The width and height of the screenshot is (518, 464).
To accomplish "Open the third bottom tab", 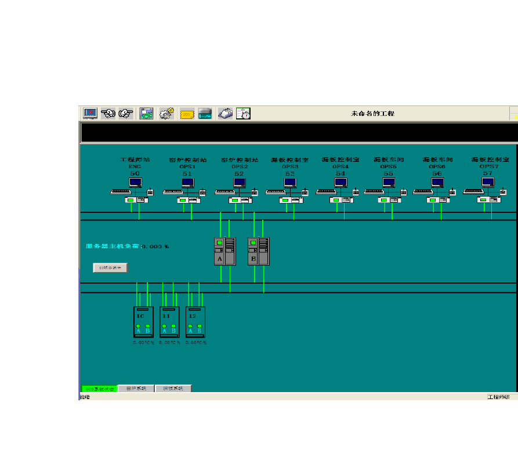I will [x=173, y=389].
